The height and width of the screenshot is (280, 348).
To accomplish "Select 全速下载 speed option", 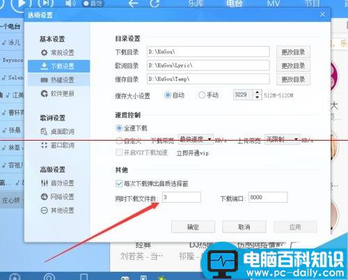I will click(132, 128).
